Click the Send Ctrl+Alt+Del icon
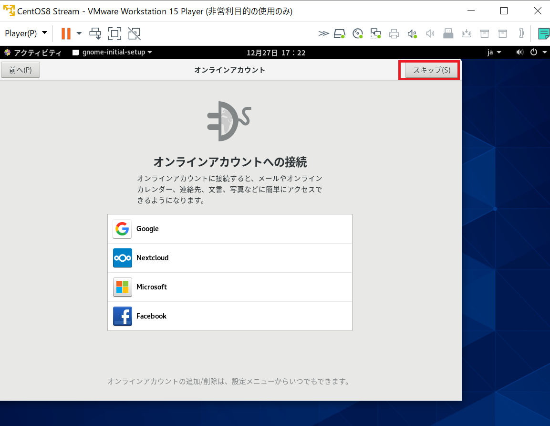This screenshot has width=550, height=426. tap(95, 34)
